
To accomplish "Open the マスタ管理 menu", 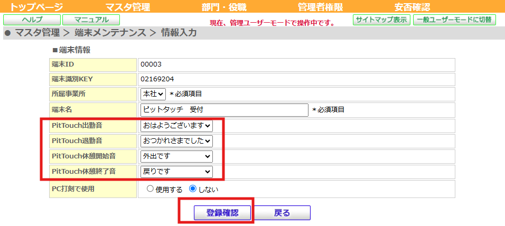I will tap(127, 7).
